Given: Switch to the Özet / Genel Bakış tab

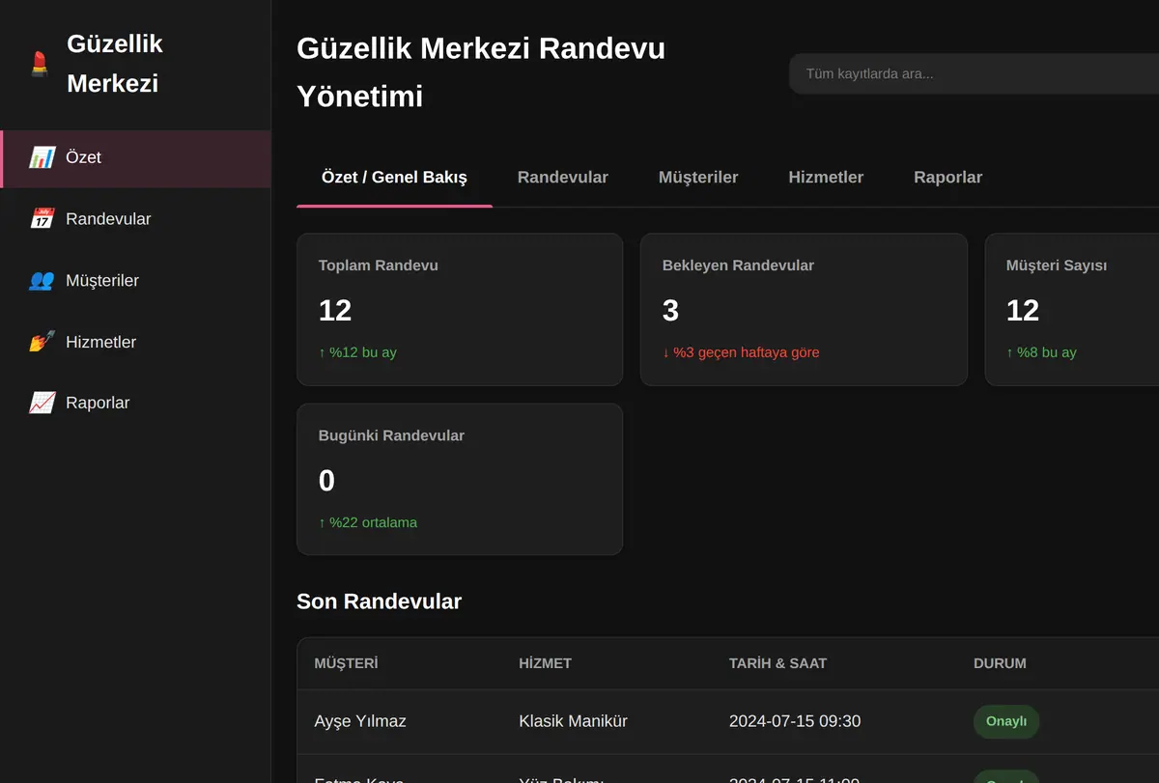Looking at the screenshot, I should coord(394,178).
